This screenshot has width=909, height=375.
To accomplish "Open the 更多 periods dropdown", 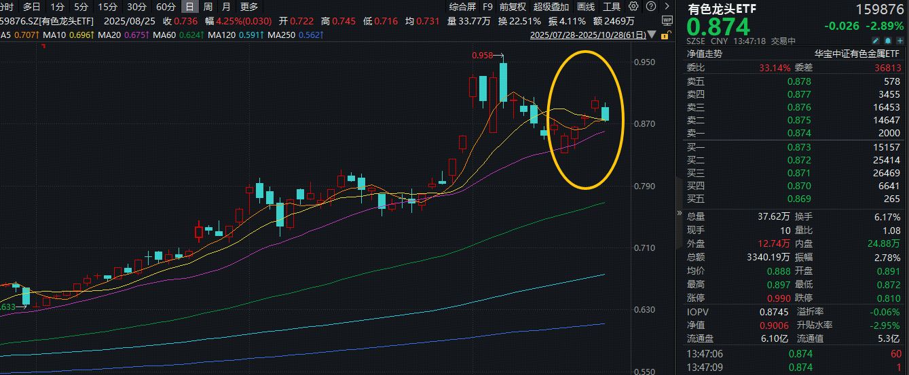I will click(x=249, y=7).
